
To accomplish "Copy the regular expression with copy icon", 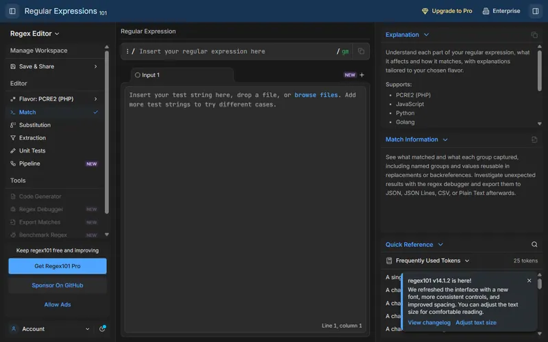I will pyautogui.click(x=361, y=51).
